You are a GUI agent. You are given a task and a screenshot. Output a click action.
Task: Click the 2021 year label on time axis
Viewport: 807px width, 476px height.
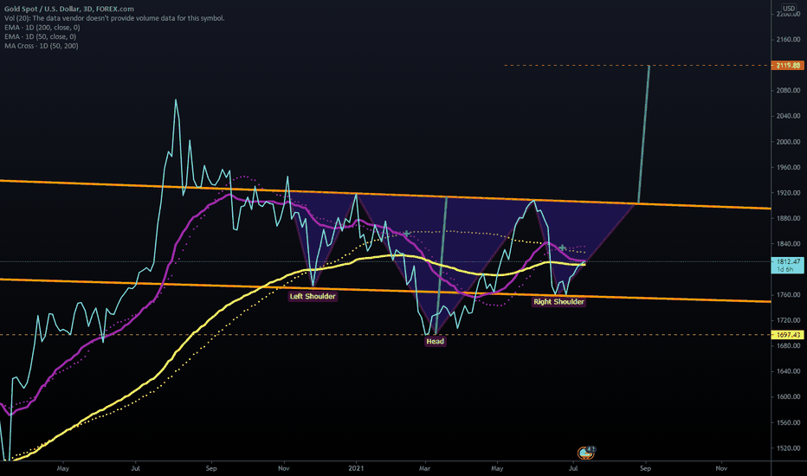(x=356, y=468)
